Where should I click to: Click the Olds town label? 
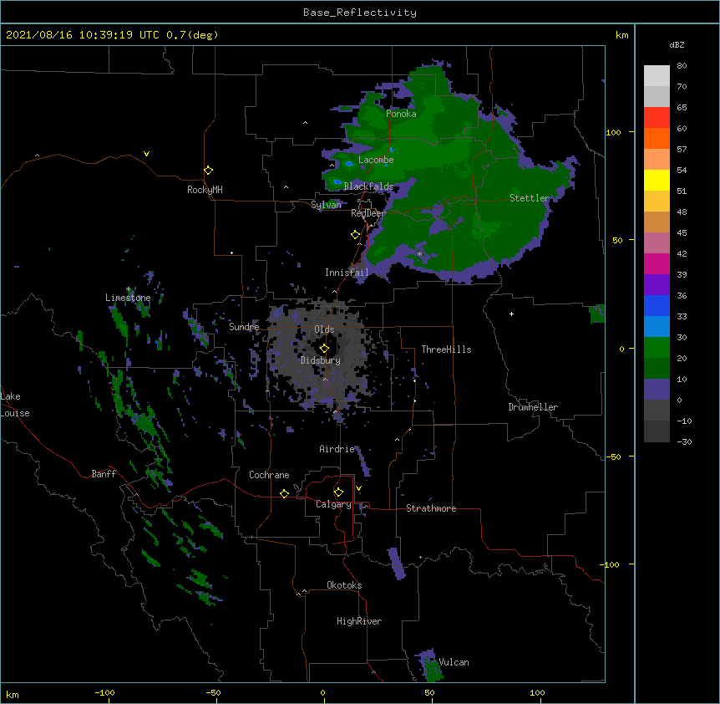324,329
